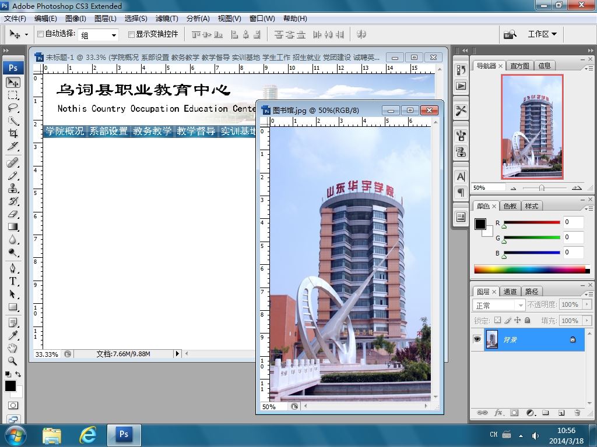Toggle lock position in the layers panel
Screen dimensions: 597x447
(x=518, y=321)
